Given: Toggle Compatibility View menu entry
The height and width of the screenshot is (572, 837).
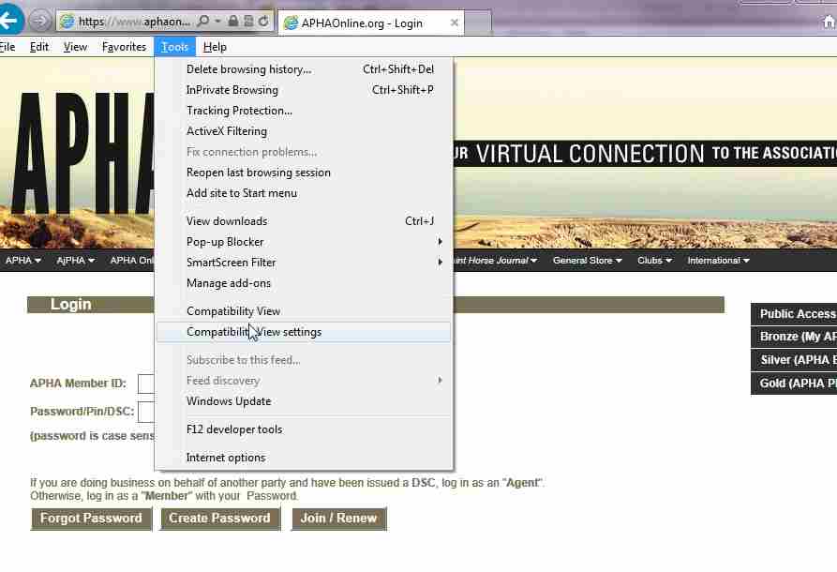Looking at the screenshot, I should (305, 310).
